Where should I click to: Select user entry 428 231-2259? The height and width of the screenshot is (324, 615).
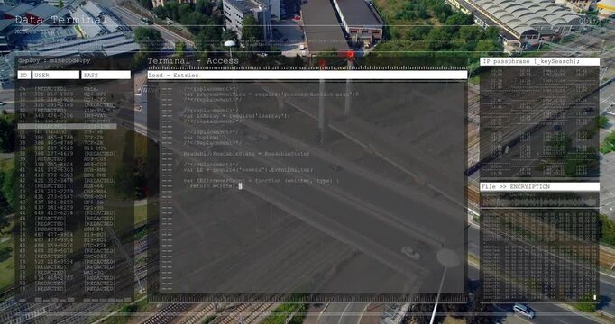pyautogui.click(x=54, y=192)
